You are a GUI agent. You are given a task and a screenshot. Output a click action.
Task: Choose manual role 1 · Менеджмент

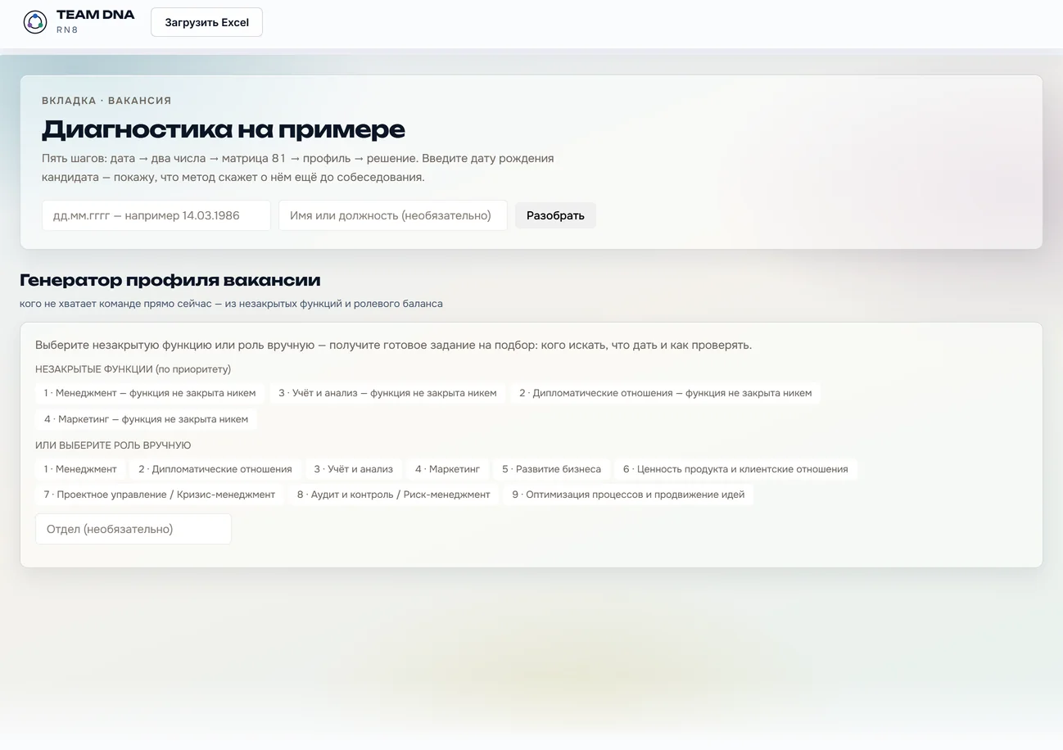[80, 469]
